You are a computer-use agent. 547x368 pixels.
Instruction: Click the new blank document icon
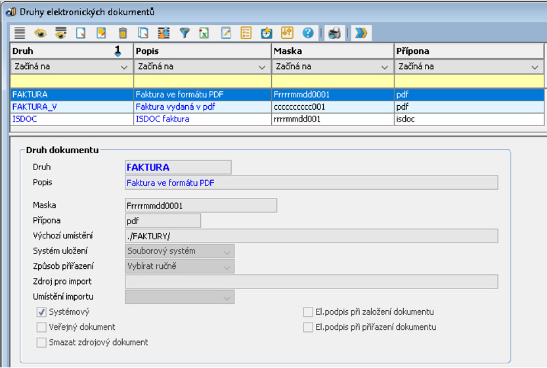(81, 33)
